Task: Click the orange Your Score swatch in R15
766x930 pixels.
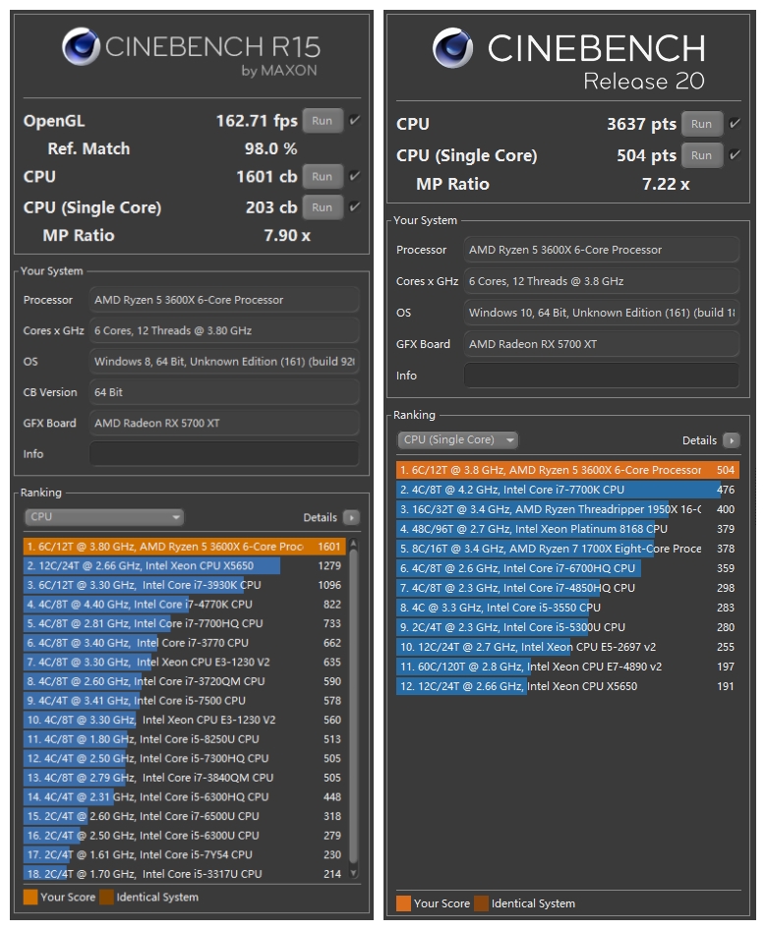Action: point(30,897)
